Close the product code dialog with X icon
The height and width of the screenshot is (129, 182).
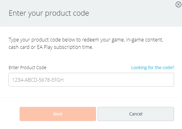point(178,5)
